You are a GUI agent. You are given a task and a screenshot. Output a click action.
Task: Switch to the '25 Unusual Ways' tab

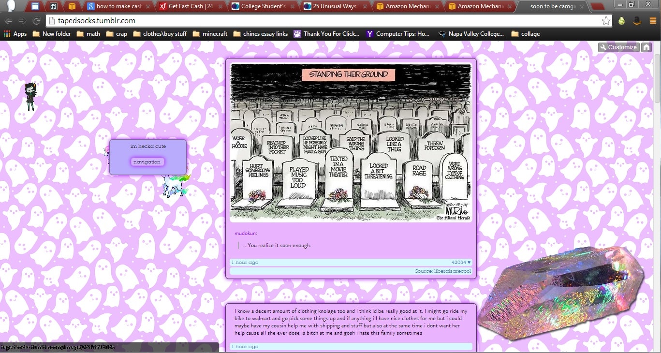[333, 6]
